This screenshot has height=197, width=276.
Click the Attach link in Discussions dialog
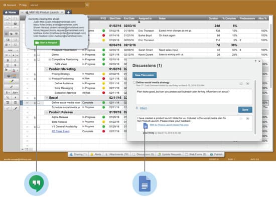[143, 108]
